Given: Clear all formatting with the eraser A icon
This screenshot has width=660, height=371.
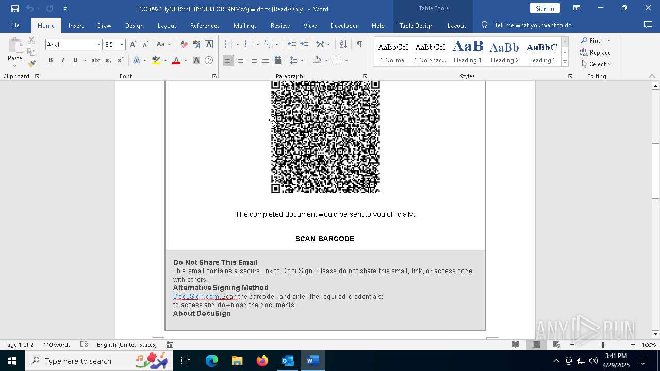Looking at the screenshot, I should [184, 44].
